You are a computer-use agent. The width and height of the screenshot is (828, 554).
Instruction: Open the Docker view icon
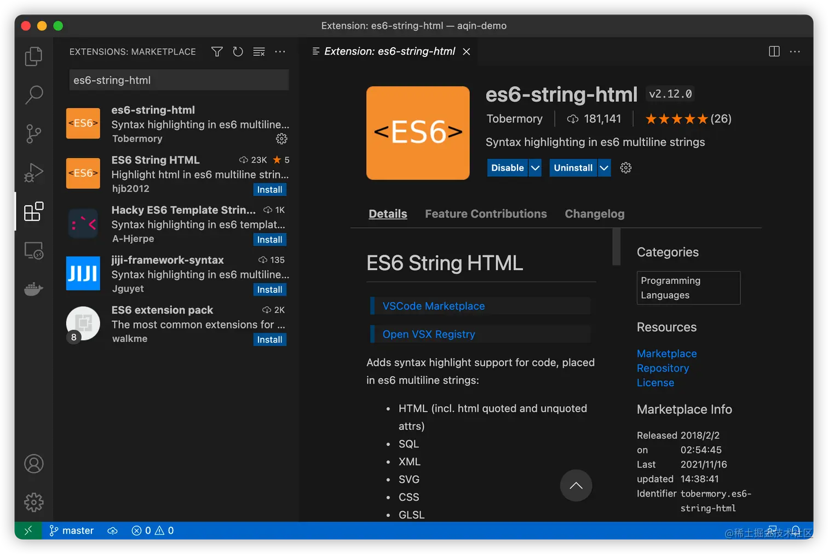click(33, 288)
